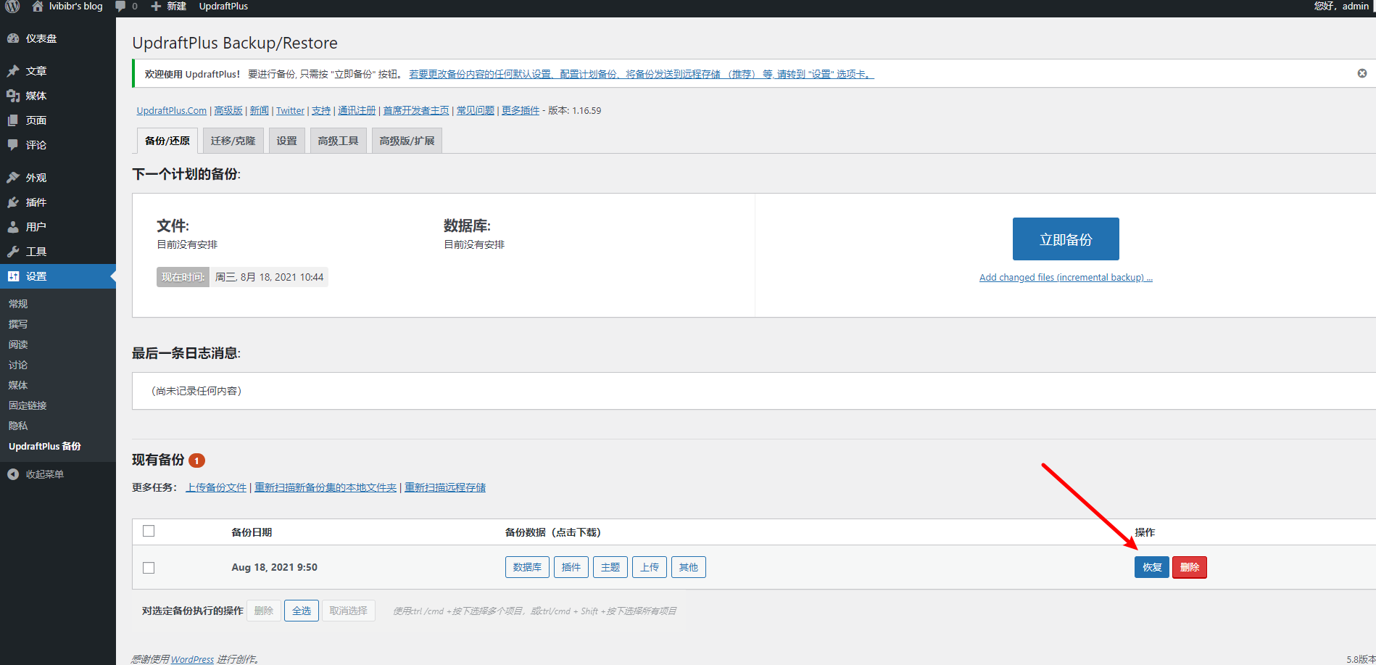1376x665 pixels.
Task: Open 外观 appearance brush icon
Action: pyautogui.click(x=13, y=178)
